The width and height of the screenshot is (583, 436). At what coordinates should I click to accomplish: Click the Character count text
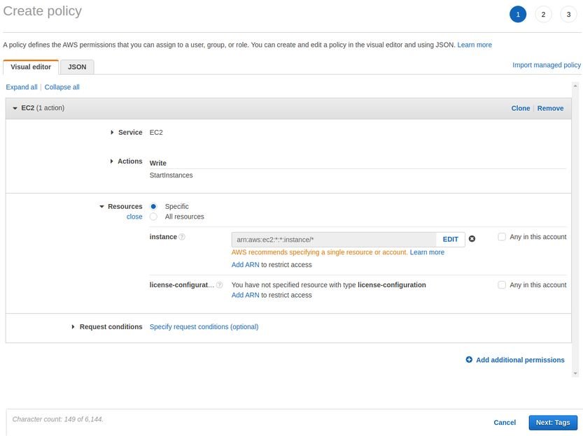tap(57, 419)
